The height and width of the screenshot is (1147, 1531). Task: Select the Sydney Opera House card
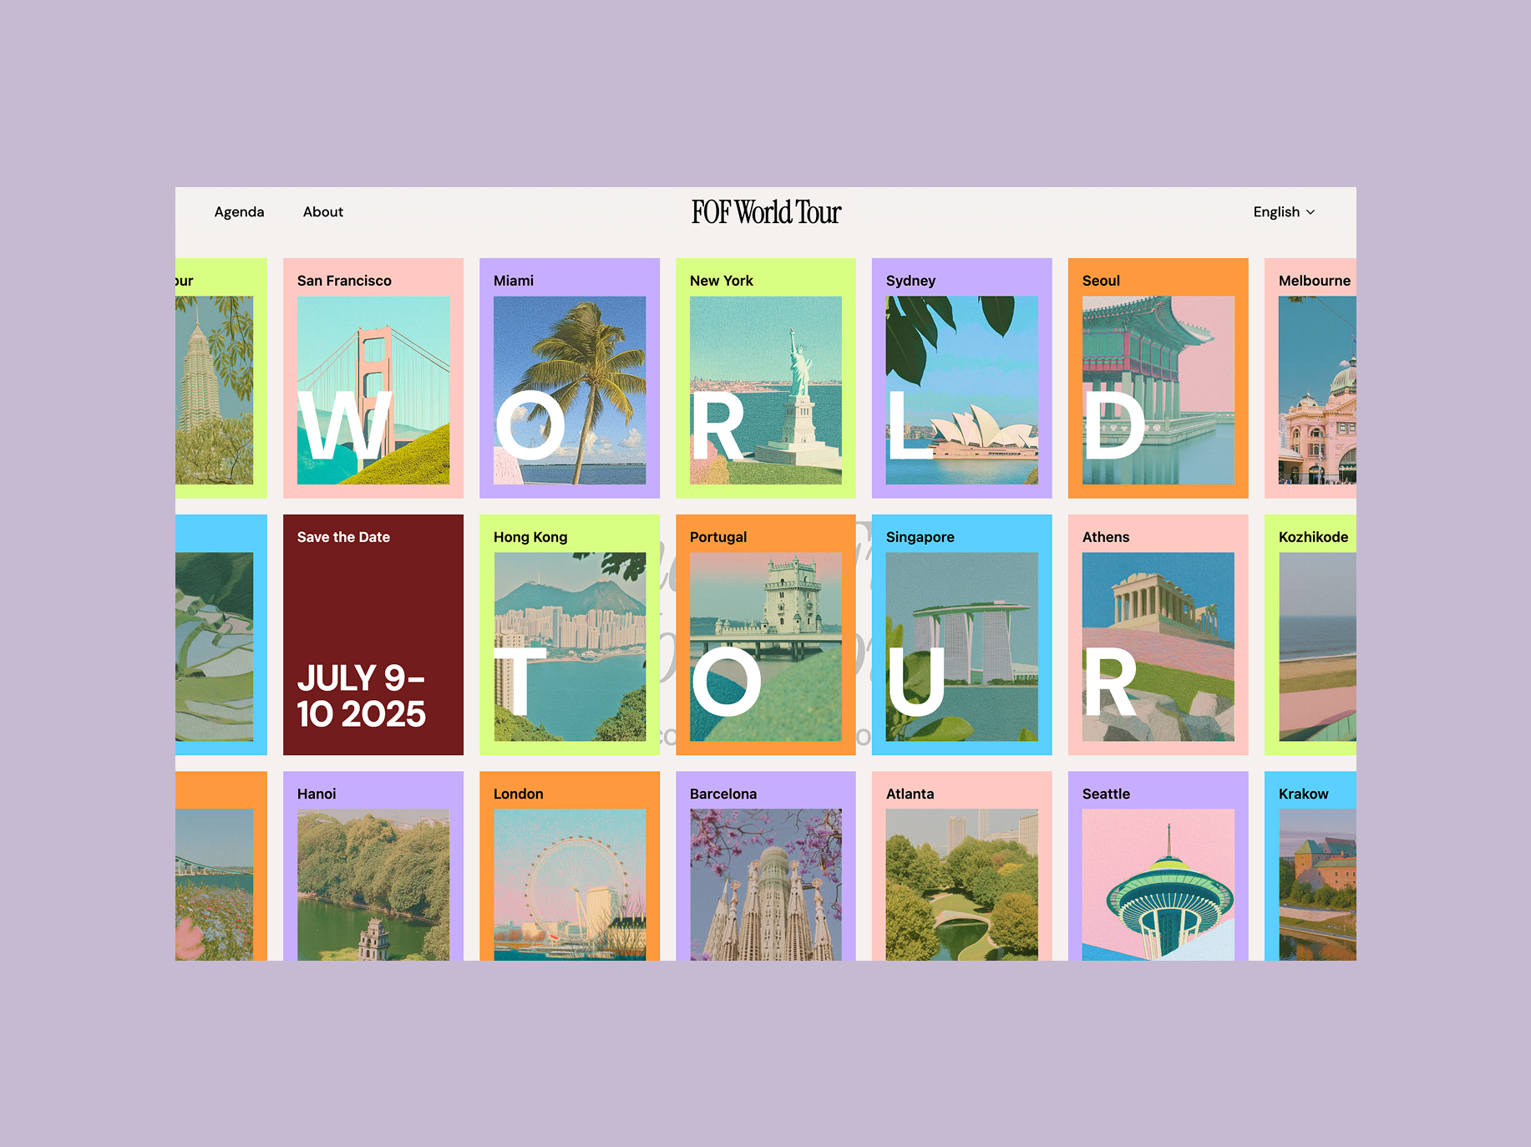click(x=962, y=378)
